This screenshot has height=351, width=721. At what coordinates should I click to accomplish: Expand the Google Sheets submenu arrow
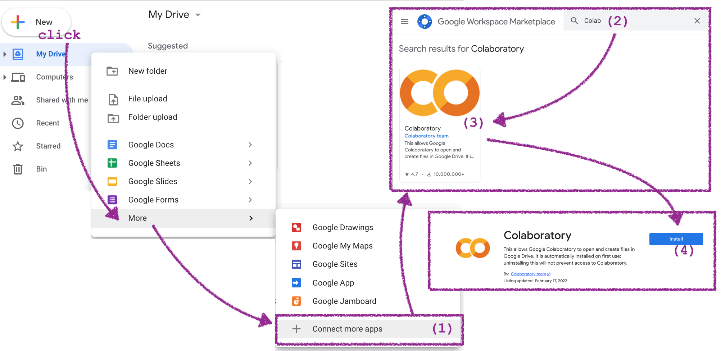250,163
